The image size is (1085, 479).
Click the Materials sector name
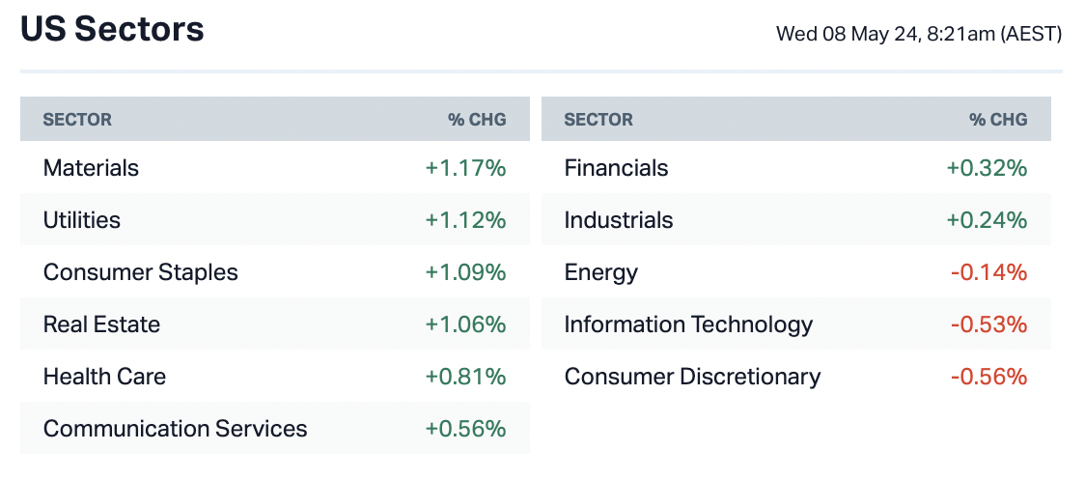click(91, 168)
